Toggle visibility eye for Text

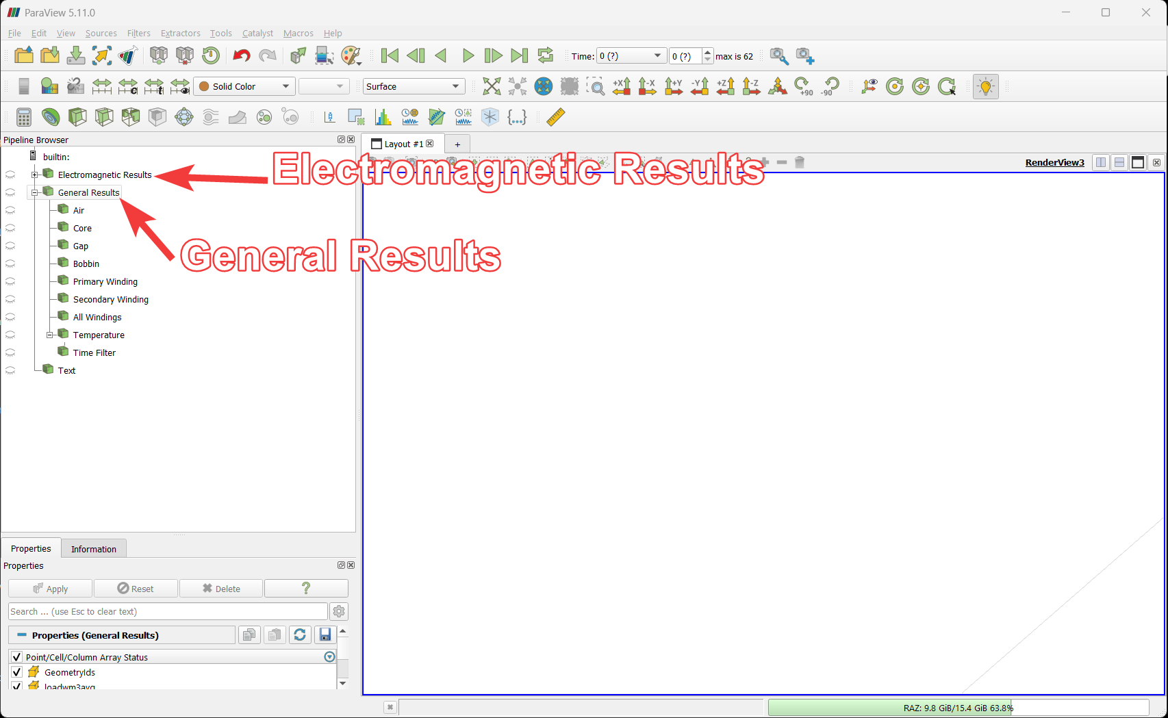(10, 371)
